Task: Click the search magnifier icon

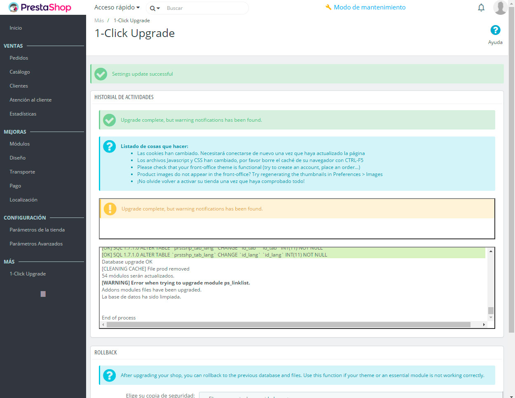Action: click(152, 8)
